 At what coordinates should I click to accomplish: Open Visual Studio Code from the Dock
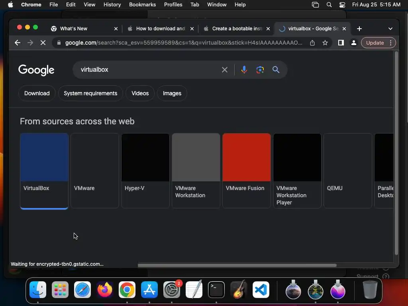[261, 290]
